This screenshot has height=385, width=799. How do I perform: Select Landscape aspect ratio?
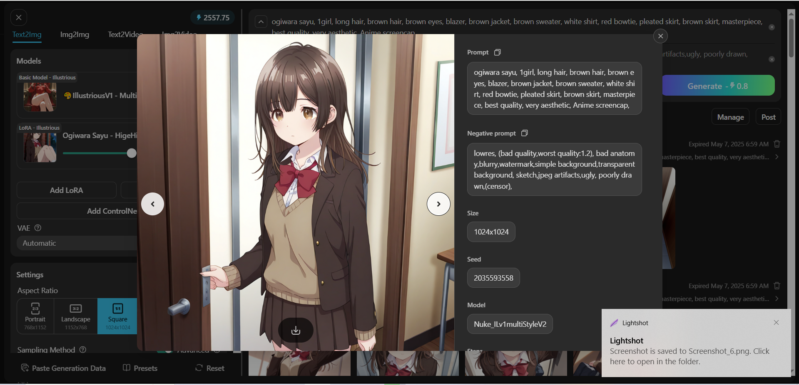(x=76, y=316)
